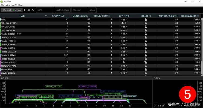Open the View menu
The width and height of the screenshot is (203, 108).
8,5
